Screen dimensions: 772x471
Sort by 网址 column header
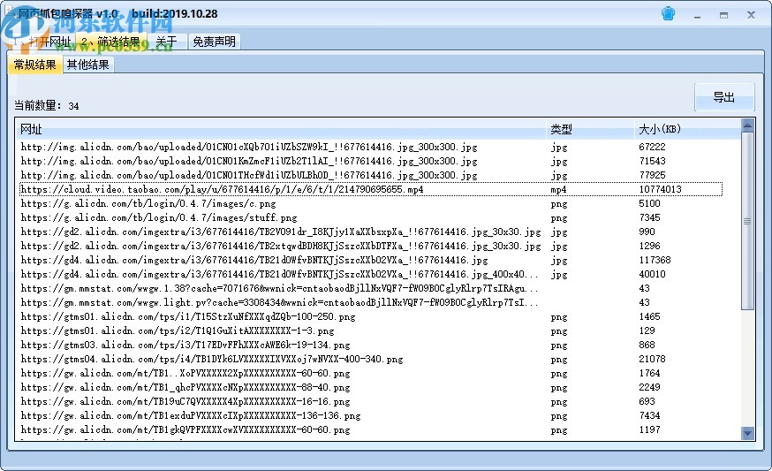click(265, 129)
